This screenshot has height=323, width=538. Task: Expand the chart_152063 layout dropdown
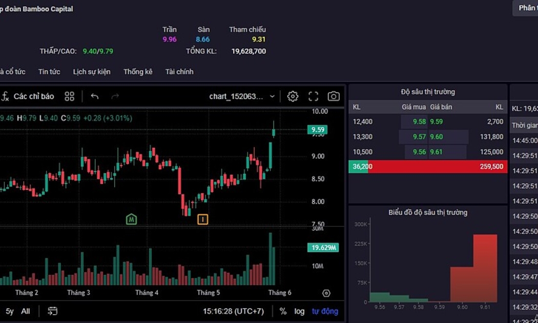pyautogui.click(x=272, y=96)
